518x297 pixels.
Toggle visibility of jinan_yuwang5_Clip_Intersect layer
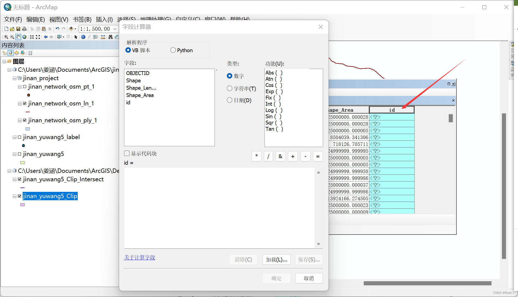tap(19, 179)
